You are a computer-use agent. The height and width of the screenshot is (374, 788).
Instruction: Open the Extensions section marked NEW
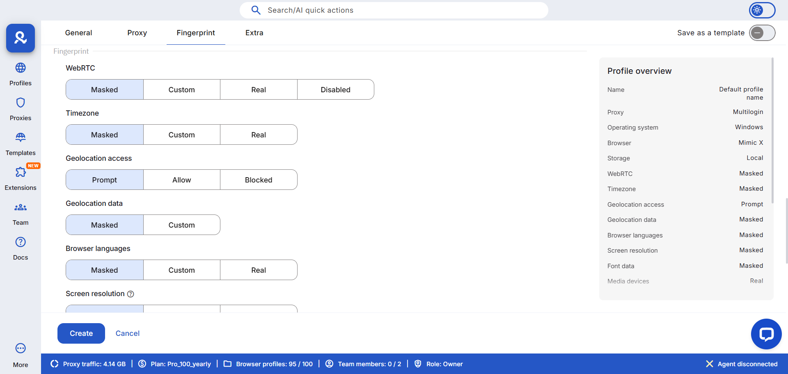[20, 178]
